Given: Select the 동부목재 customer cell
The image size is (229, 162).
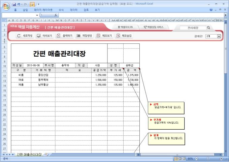Looking at the screenshot, I should (x=43, y=80).
